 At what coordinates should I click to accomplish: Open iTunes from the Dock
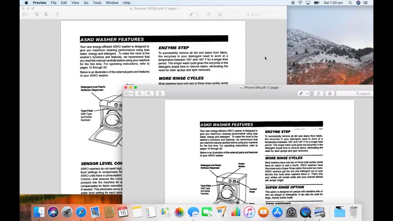click(x=249, y=212)
